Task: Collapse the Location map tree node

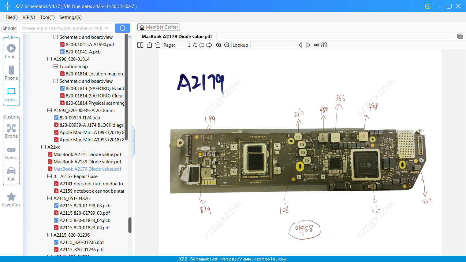Action: pos(56,66)
